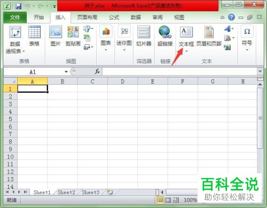Go to first sheet navigation arrow
The image size is (267, 208).
pos(7,192)
